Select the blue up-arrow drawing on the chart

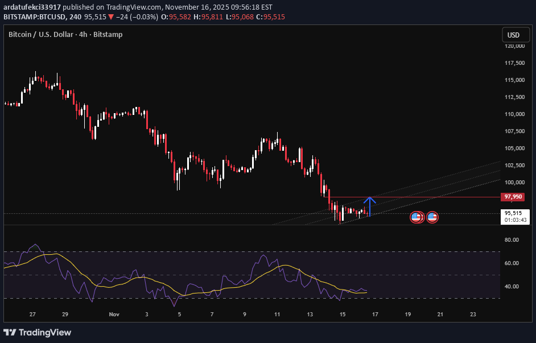coord(370,208)
